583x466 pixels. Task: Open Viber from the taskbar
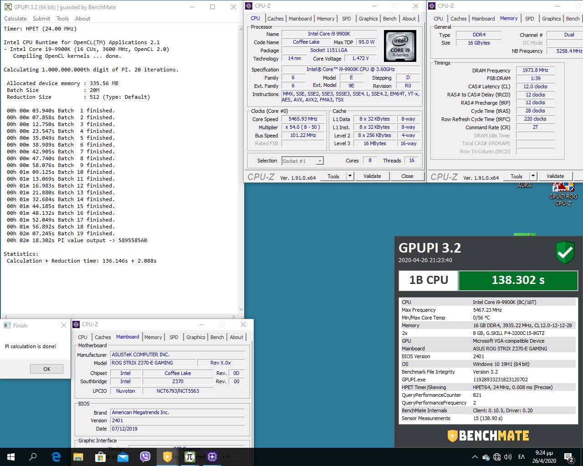(145, 457)
